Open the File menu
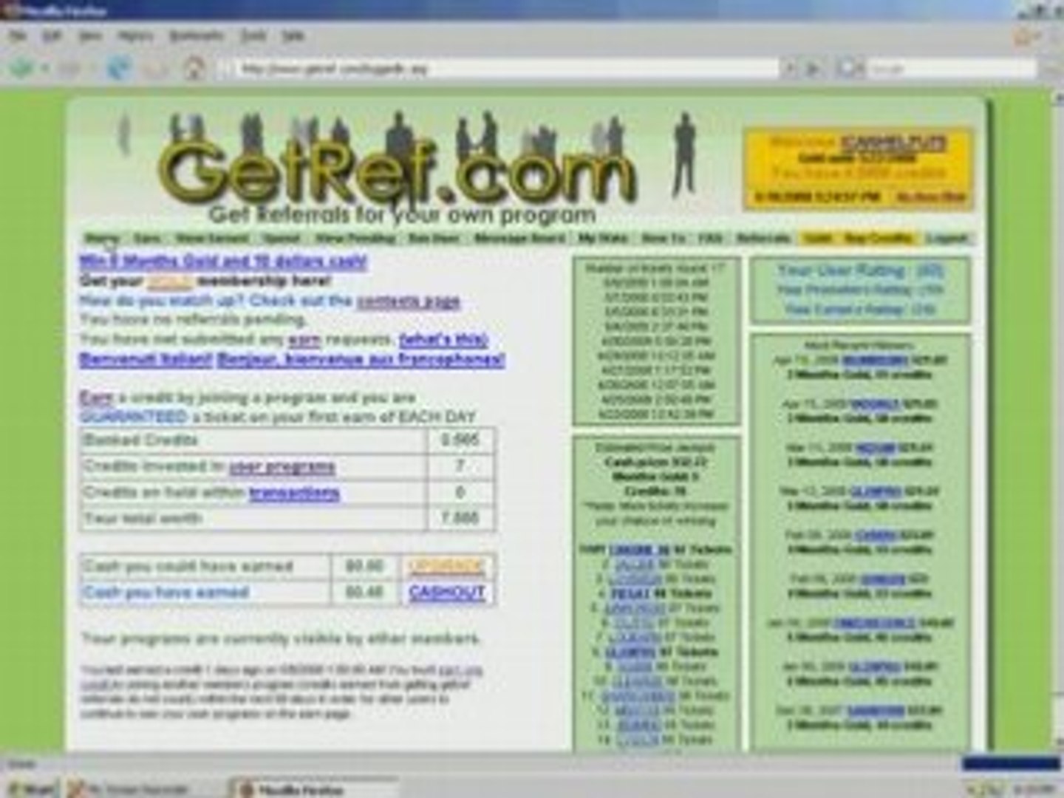The height and width of the screenshot is (798, 1064). (x=18, y=35)
